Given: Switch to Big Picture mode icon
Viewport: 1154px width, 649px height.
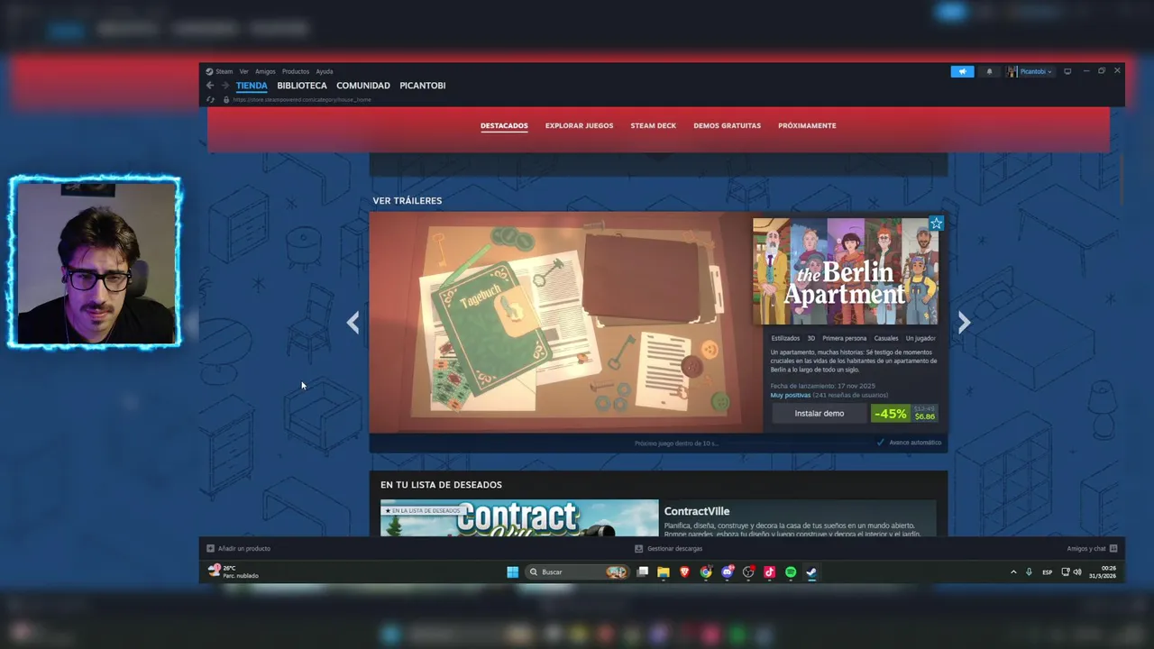Looking at the screenshot, I should [x=1067, y=71].
